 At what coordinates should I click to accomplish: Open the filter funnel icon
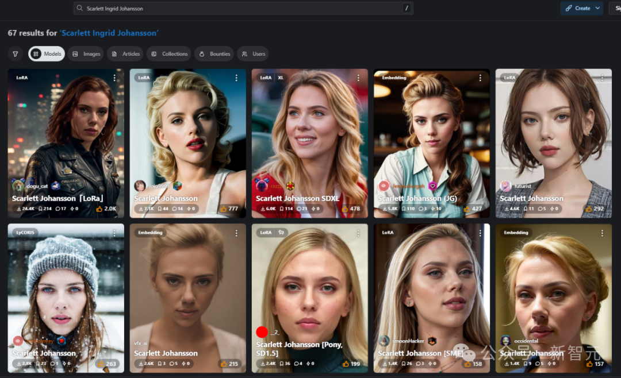[16, 54]
